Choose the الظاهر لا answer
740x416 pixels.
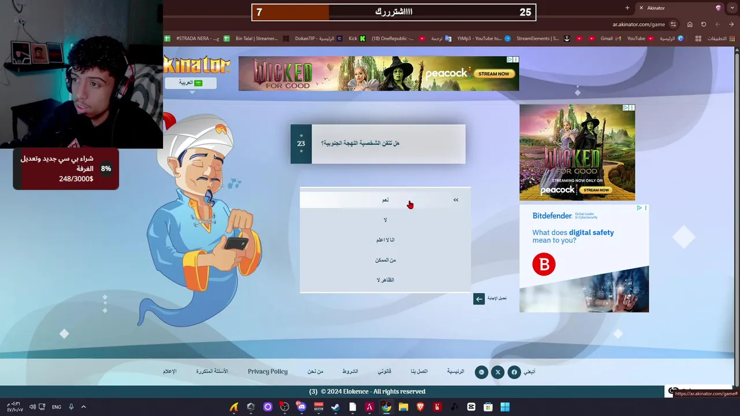(385, 280)
